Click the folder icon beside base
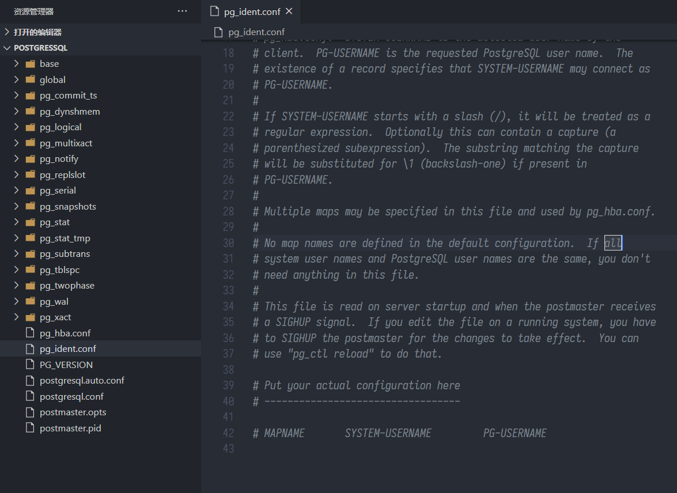This screenshot has height=493, width=677. pyautogui.click(x=31, y=63)
